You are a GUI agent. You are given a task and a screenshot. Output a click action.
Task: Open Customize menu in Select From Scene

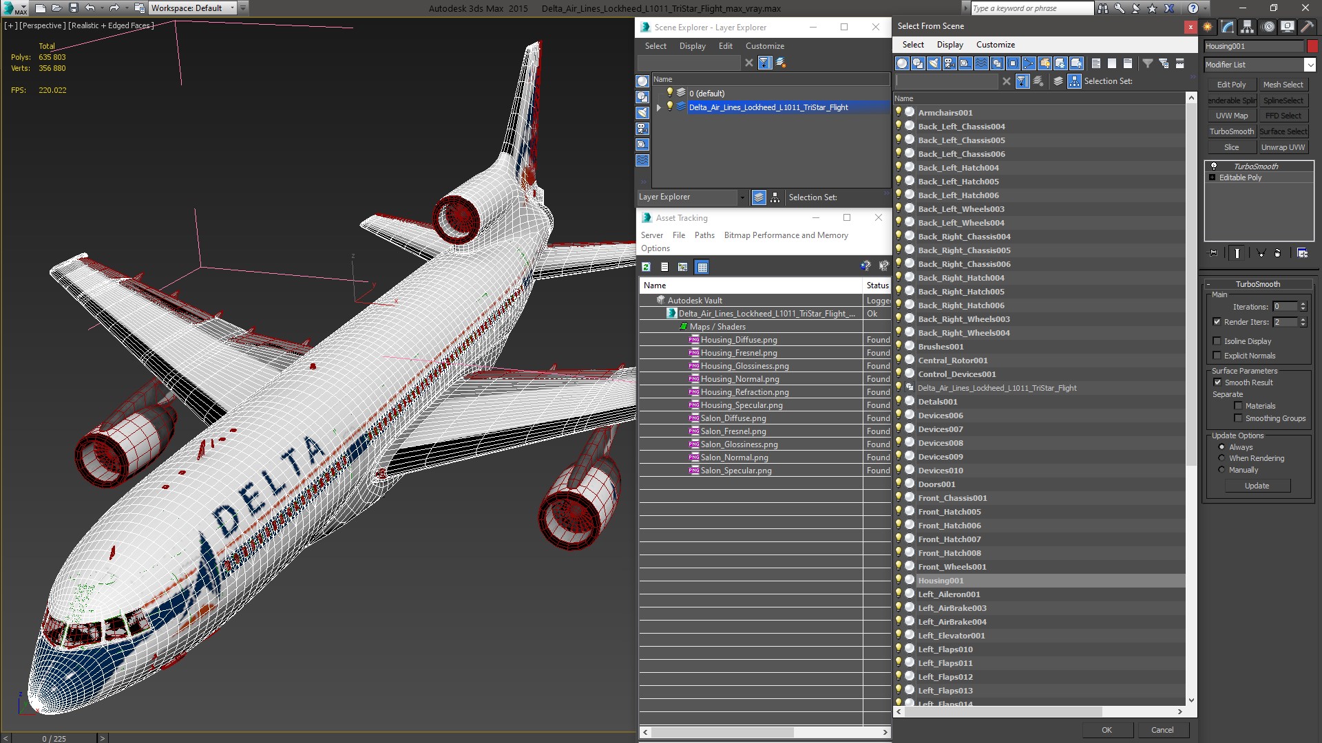point(995,45)
